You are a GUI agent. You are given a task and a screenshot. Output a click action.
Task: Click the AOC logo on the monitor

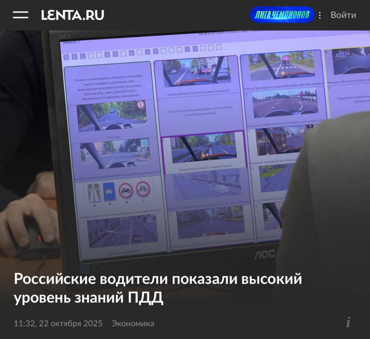pos(265,254)
